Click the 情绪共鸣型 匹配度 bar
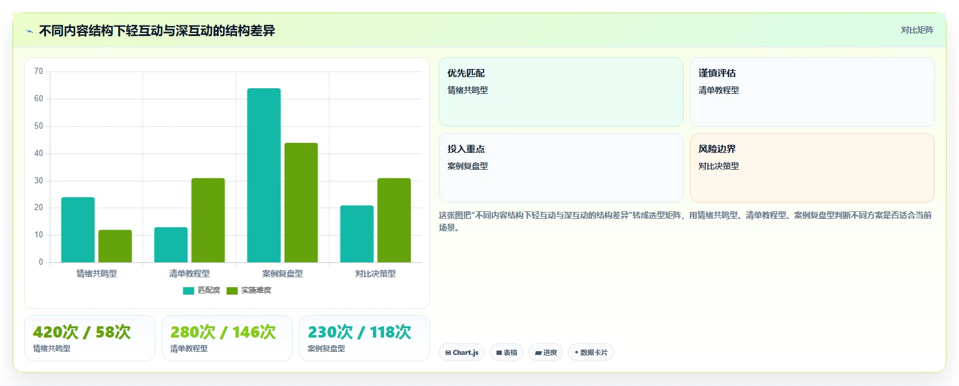The width and height of the screenshot is (959, 386). (x=78, y=230)
